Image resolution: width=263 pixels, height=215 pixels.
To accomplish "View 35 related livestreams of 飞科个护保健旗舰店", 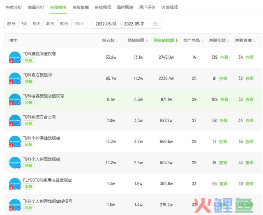I will pyautogui.click(x=249, y=142).
